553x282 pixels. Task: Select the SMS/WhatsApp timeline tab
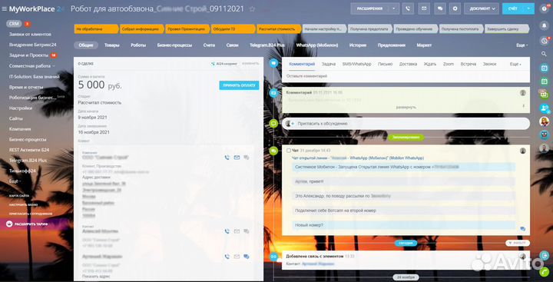click(x=356, y=65)
